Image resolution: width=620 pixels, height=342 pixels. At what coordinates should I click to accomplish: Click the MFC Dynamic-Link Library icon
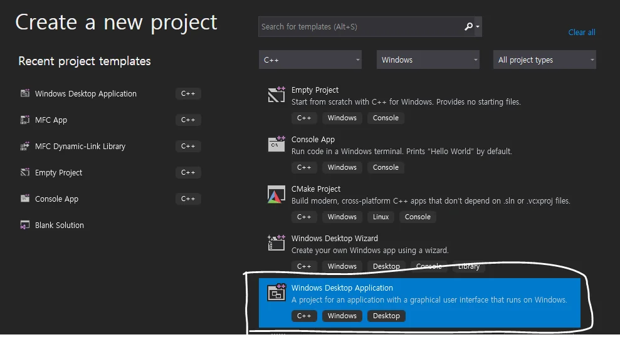[25, 146]
